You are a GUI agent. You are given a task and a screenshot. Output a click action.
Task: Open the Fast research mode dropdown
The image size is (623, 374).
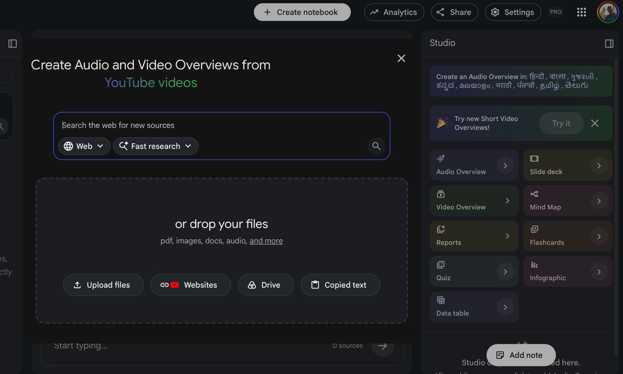coord(155,146)
